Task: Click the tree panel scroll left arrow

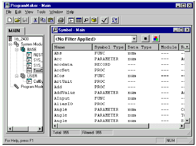Action: (x=10, y=129)
